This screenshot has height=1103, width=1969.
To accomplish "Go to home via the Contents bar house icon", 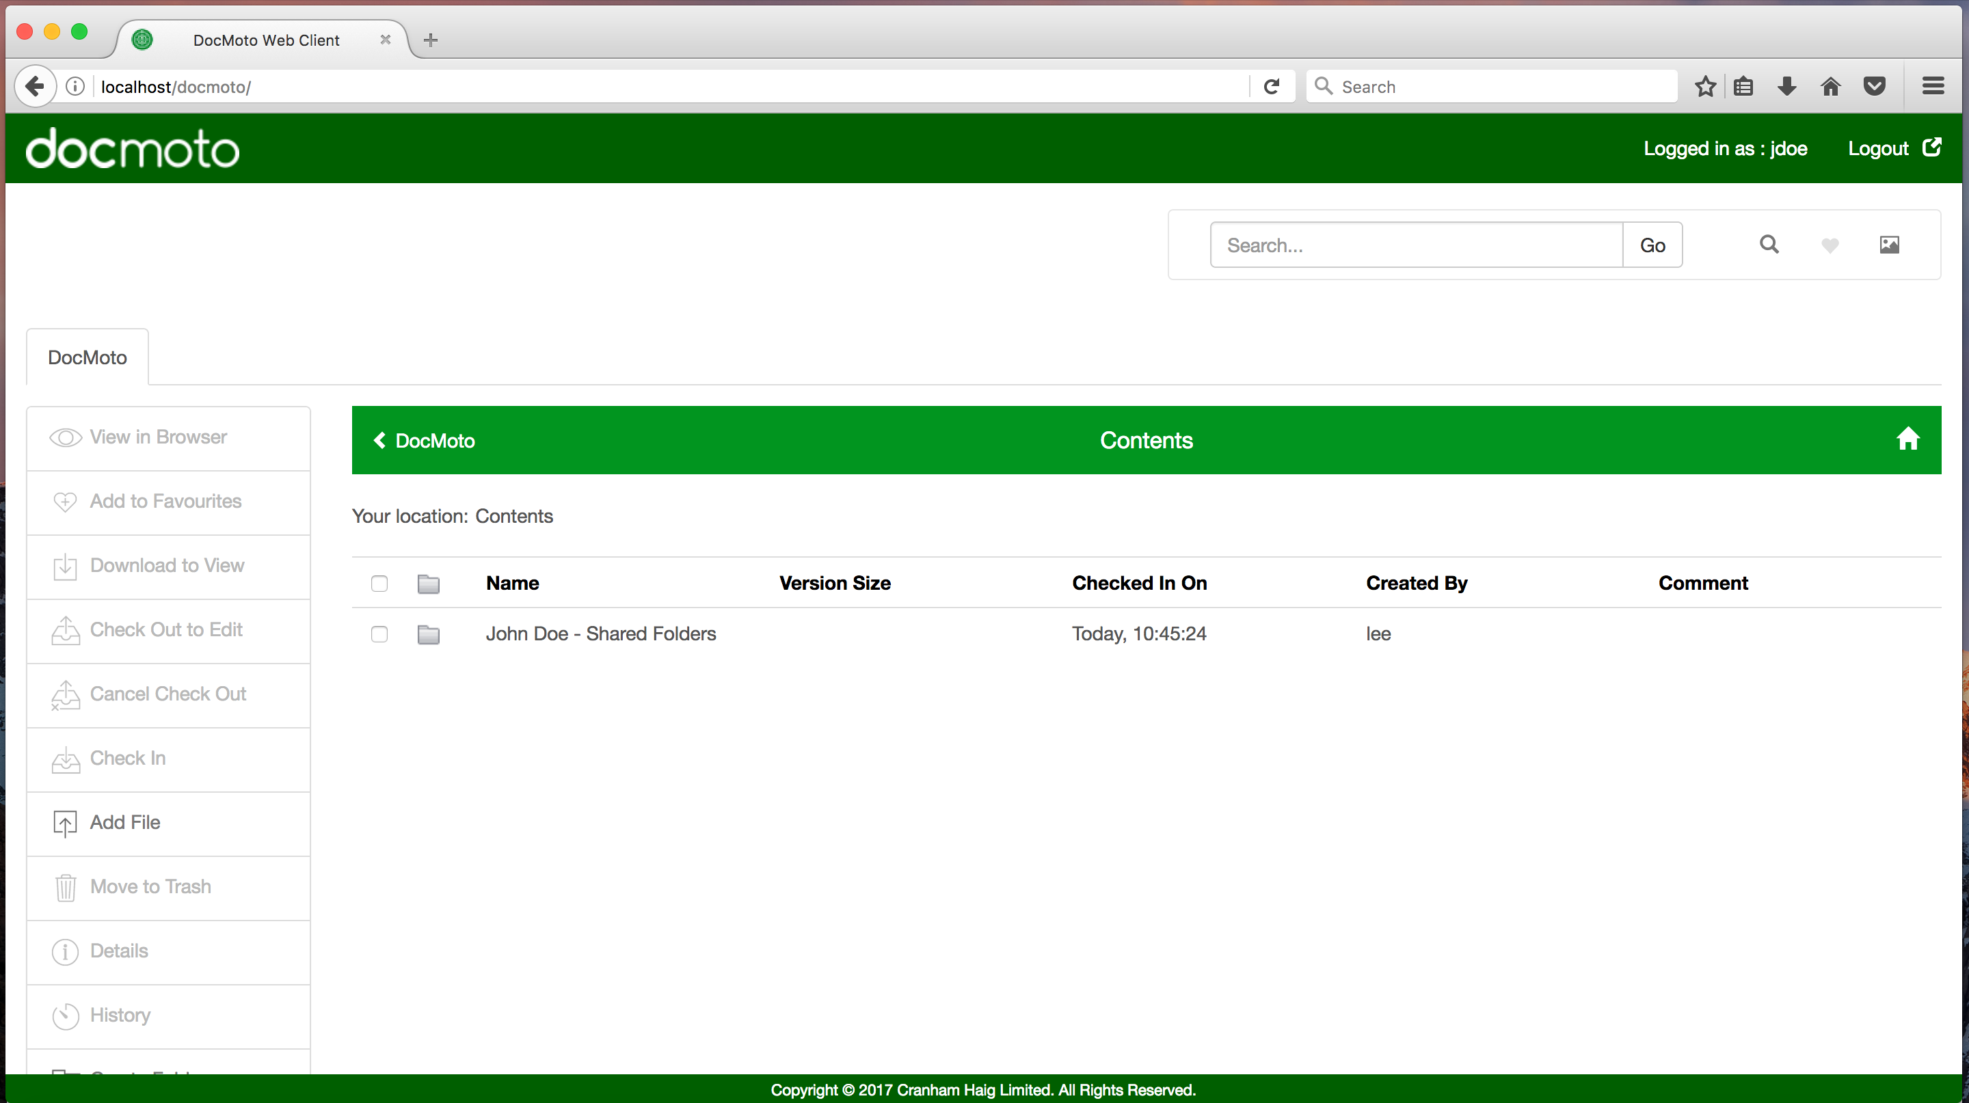I will (x=1908, y=439).
